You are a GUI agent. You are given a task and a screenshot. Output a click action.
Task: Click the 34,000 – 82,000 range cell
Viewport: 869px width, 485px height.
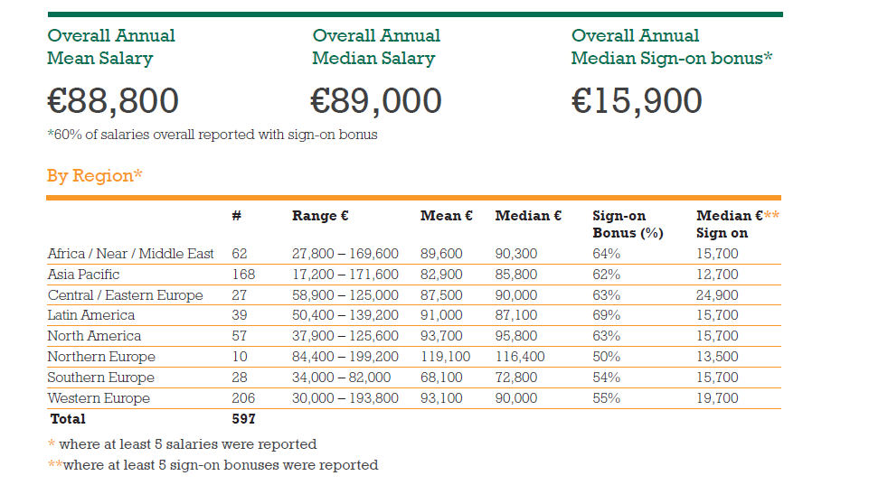click(x=341, y=378)
